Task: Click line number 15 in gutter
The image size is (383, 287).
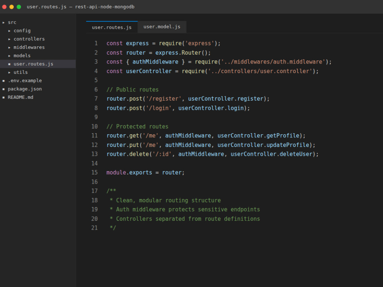Action: pyautogui.click(x=95, y=173)
